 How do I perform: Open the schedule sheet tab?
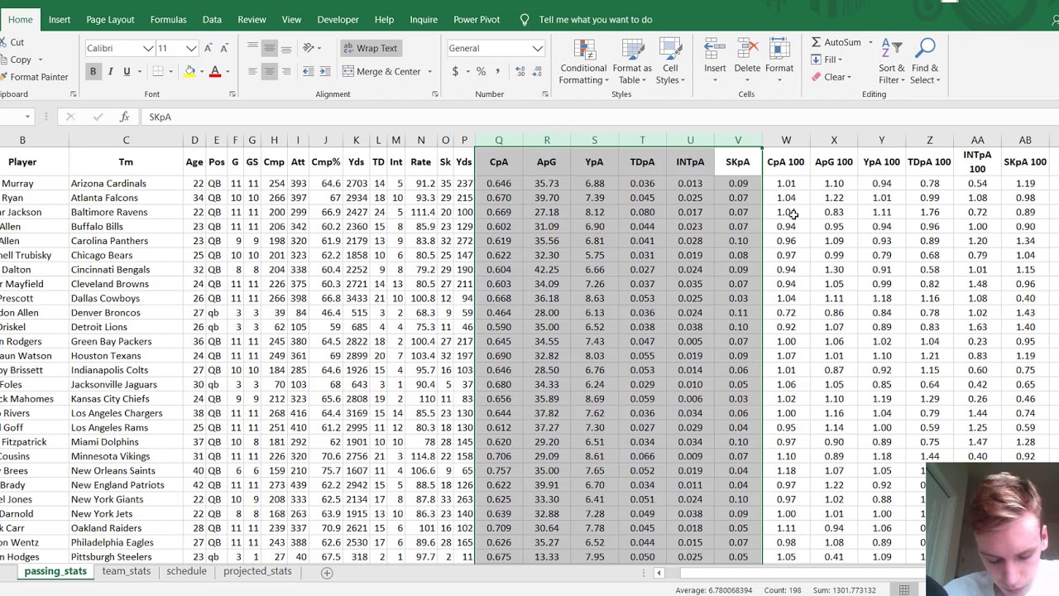pos(186,571)
